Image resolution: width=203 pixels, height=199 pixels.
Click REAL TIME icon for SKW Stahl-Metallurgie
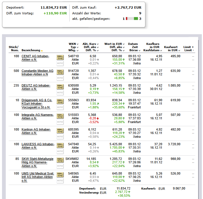pos(60,160)
